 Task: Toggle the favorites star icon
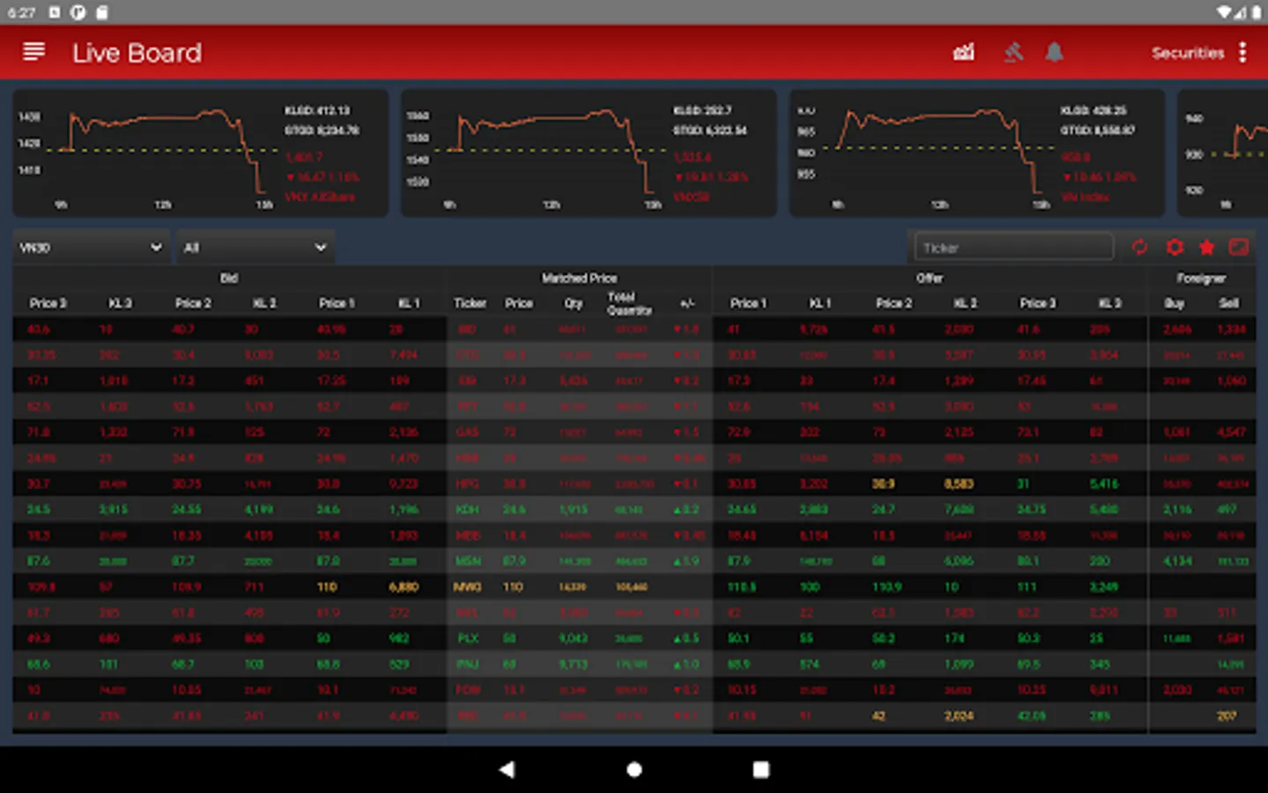(x=1206, y=248)
